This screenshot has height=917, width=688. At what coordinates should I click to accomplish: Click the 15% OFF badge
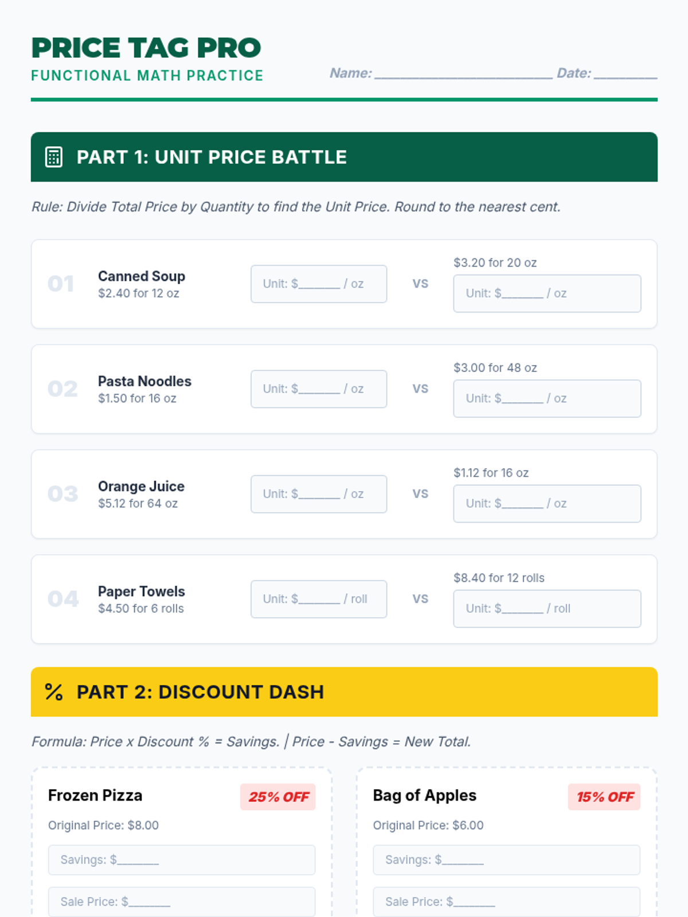604,797
